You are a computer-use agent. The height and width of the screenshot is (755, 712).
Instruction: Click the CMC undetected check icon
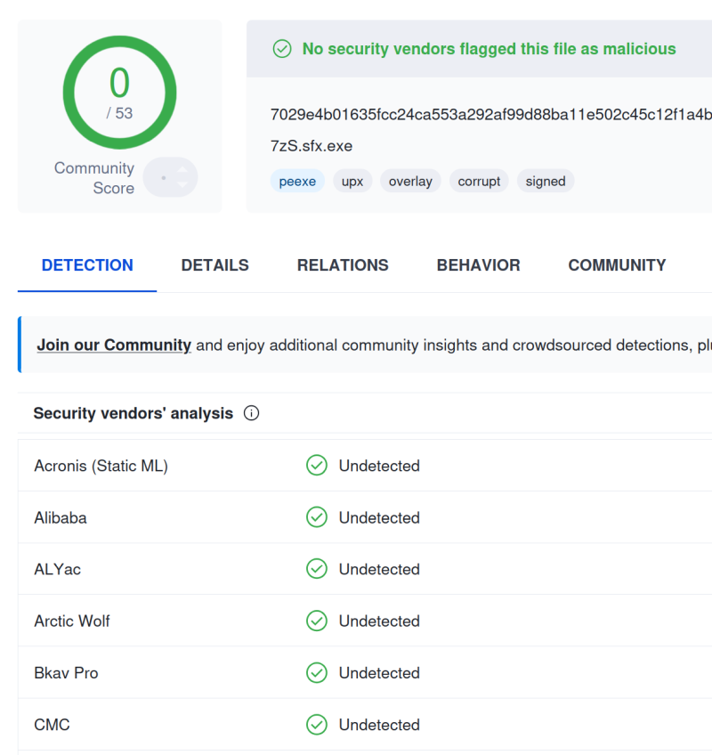pyautogui.click(x=317, y=725)
